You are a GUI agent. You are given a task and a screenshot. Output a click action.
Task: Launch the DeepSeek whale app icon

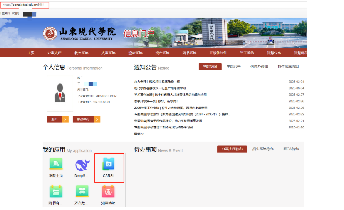tap(82, 165)
